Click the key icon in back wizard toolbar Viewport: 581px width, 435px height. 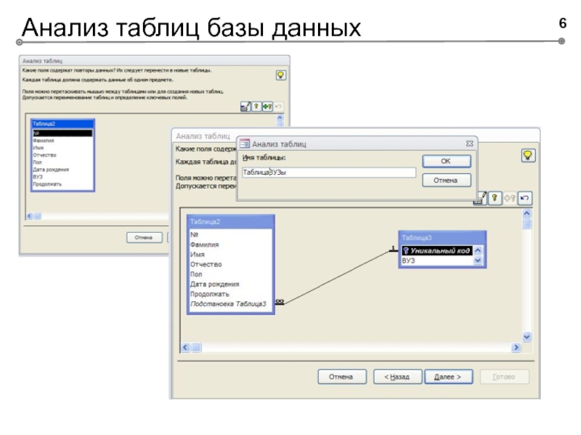(256, 107)
